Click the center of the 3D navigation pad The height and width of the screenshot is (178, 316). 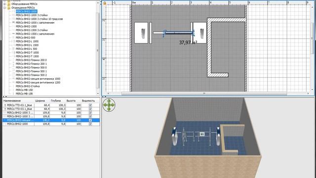[109, 105]
